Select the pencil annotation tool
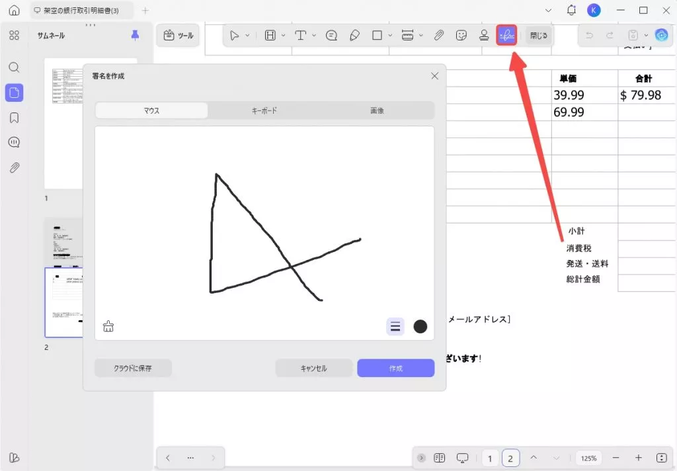 pyautogui.click(x=355, y=35)
